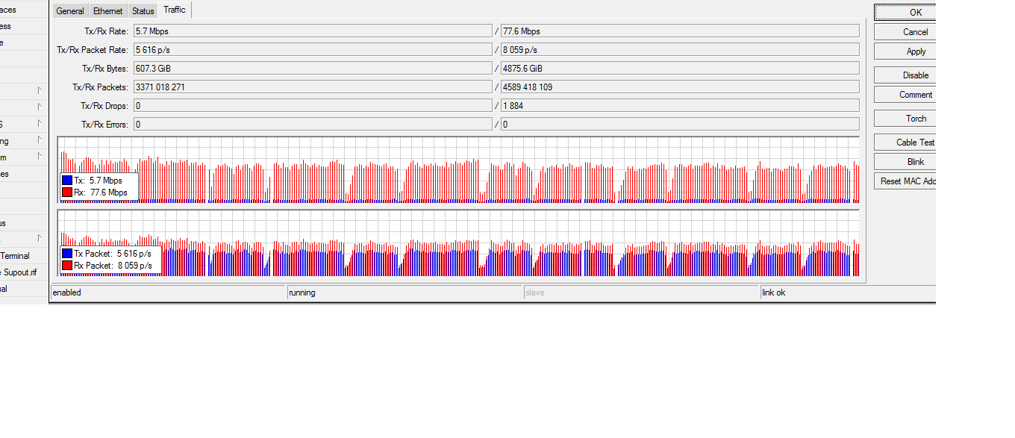Click the Rx Drops field showing 1 884
The width and height of the screenshot is (1015, 438).
[x=680, y=106]
